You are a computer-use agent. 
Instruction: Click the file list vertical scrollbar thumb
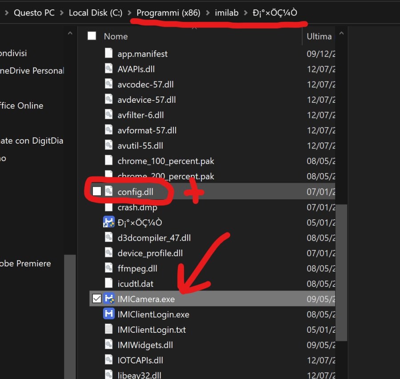(342, 271)
